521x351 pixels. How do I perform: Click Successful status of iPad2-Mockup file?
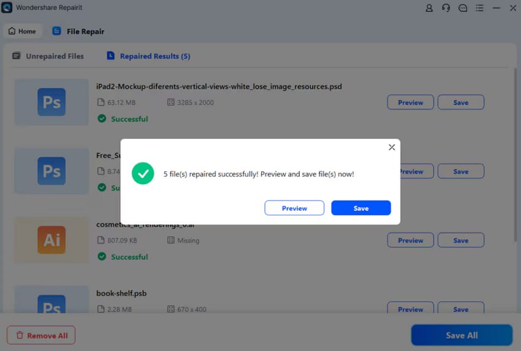(123, 119)
